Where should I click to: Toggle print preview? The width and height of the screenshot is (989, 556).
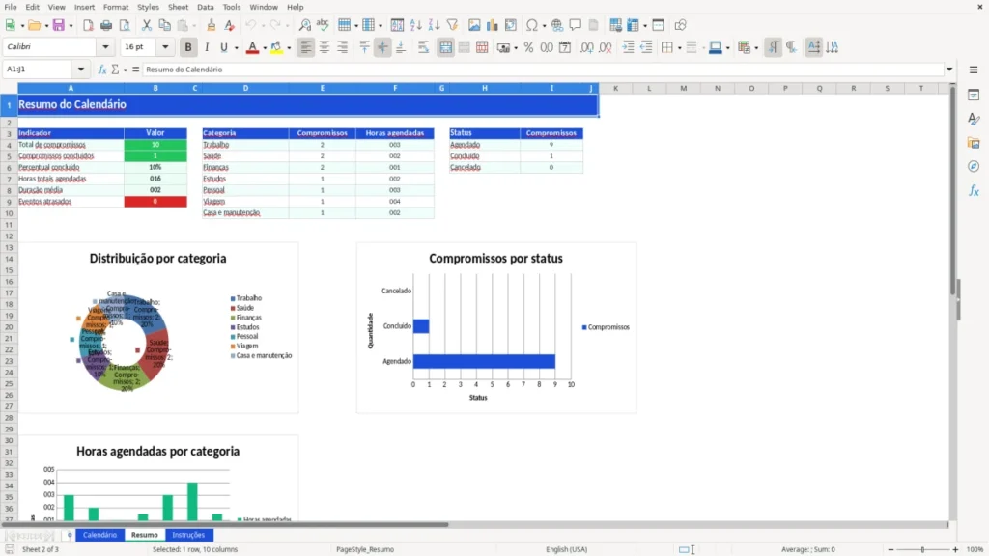[125, 25]
